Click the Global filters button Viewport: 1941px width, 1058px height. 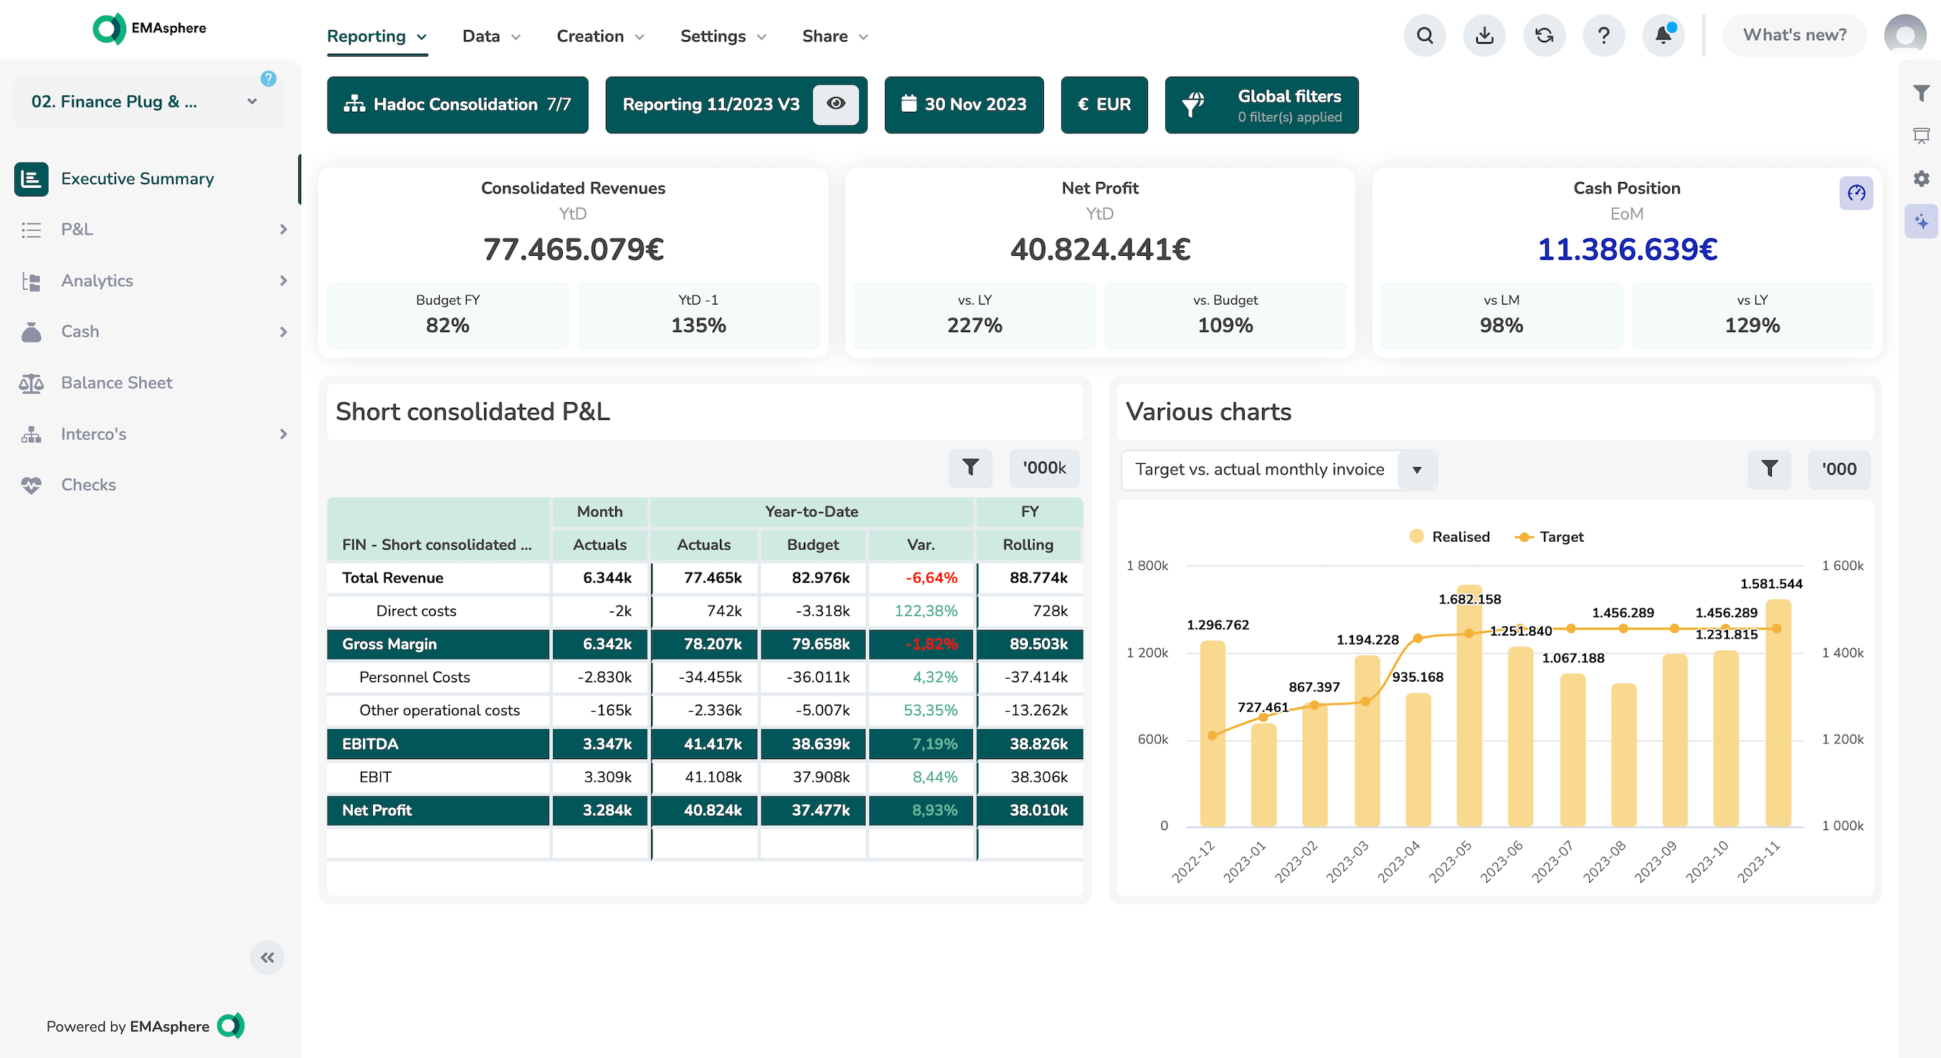(1261, 105)
